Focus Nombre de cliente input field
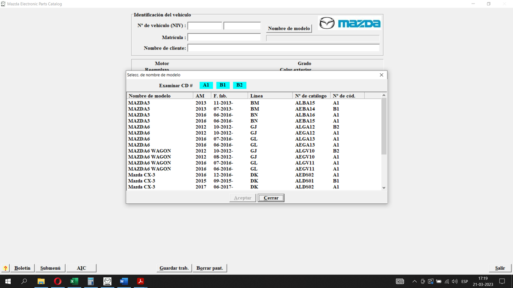 coord(284,48)
